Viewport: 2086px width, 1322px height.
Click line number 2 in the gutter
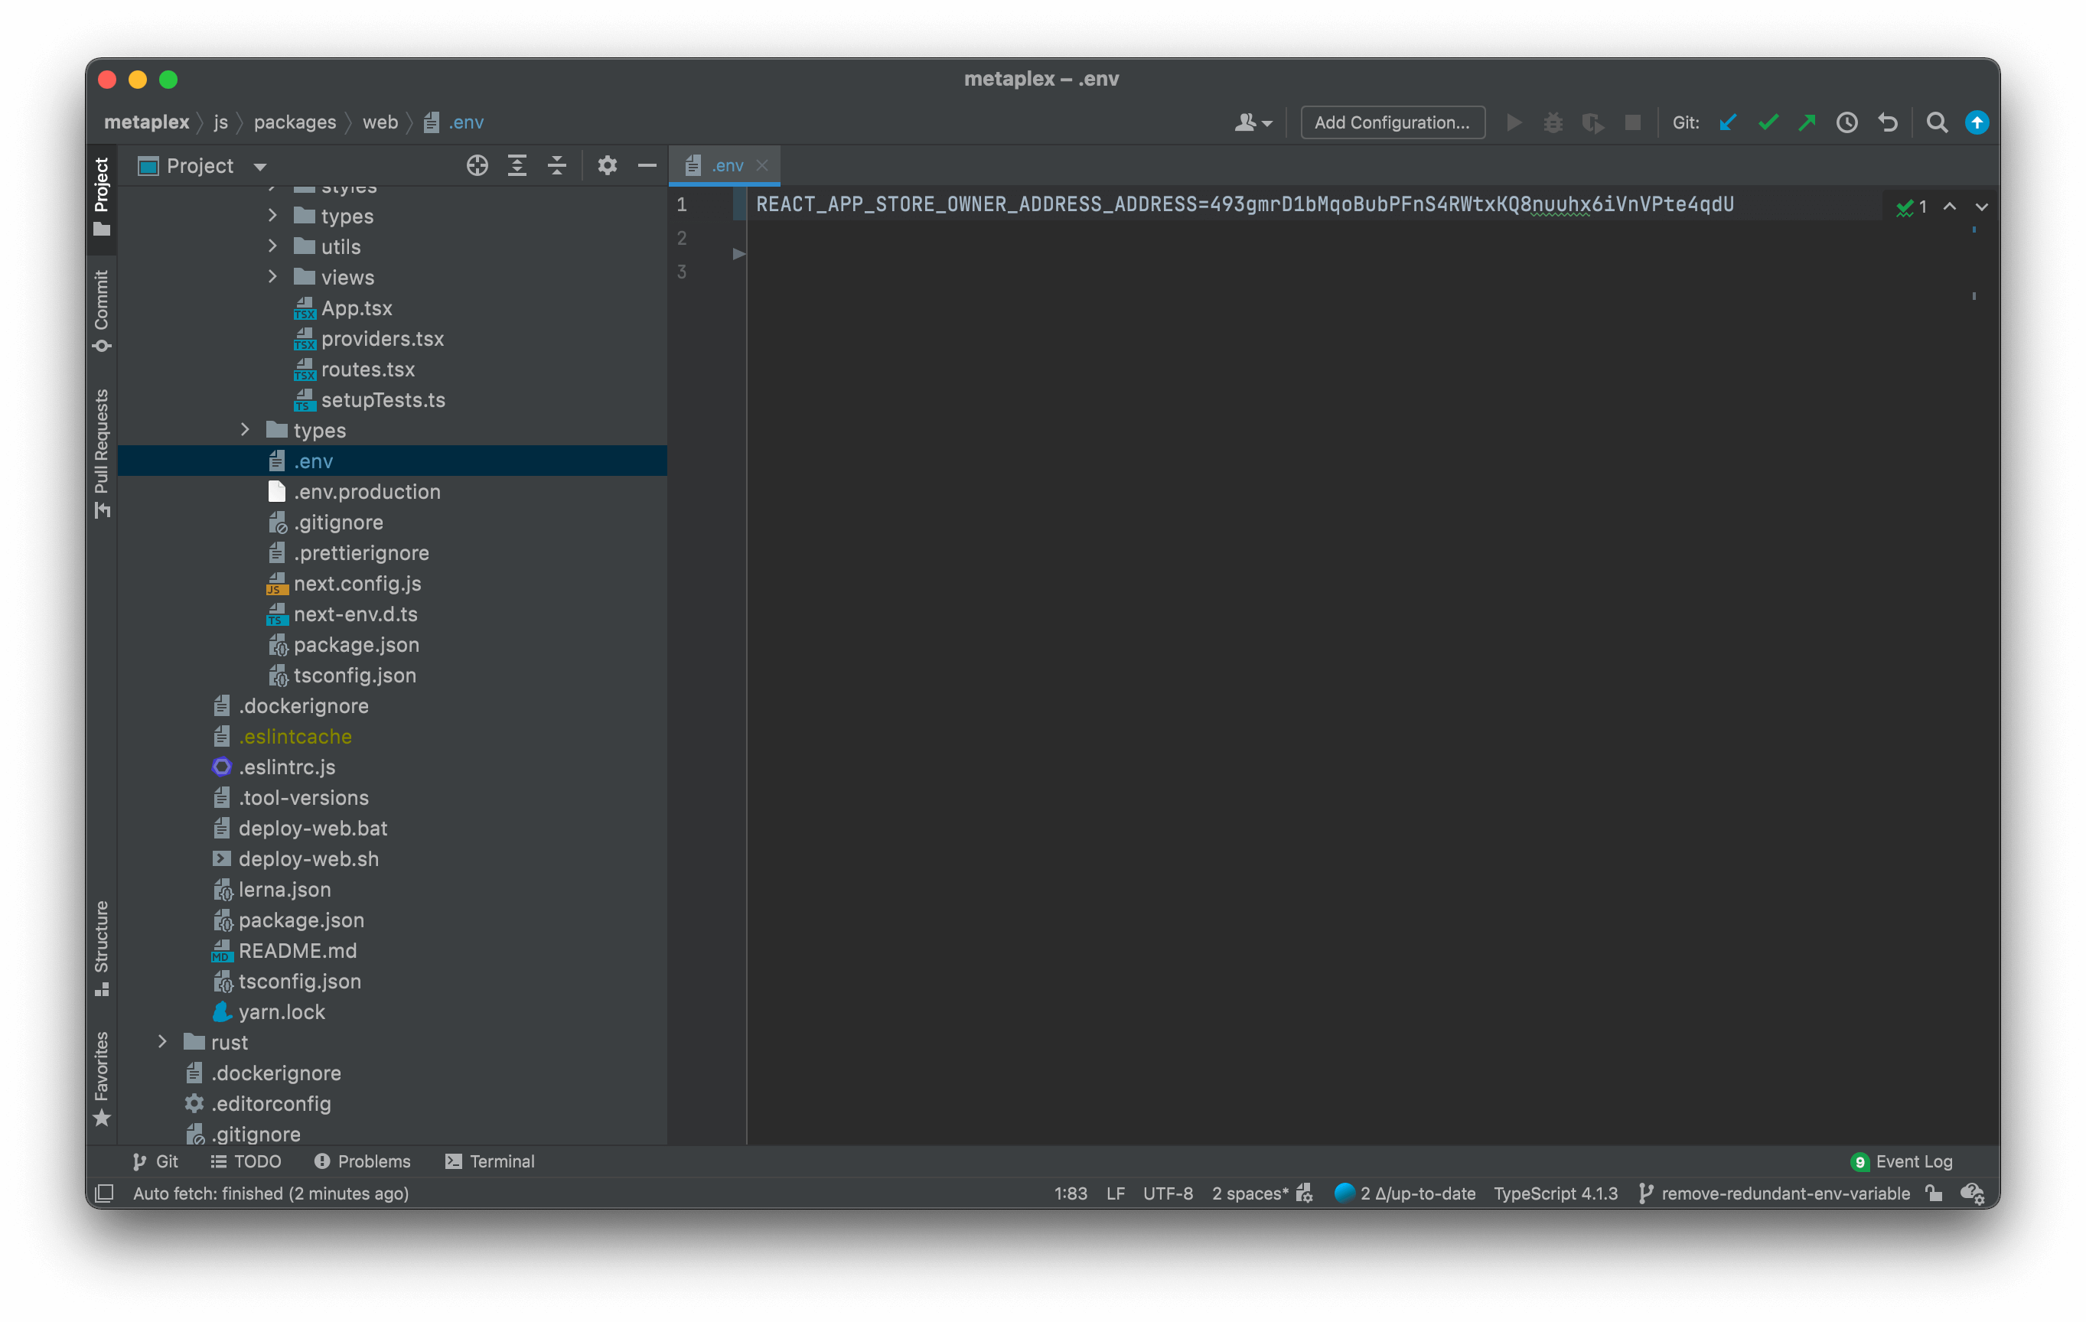682,238
